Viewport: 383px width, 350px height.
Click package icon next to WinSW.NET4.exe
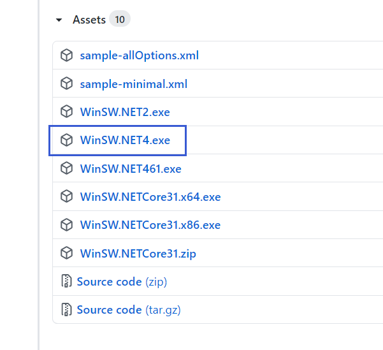point(66,140)
